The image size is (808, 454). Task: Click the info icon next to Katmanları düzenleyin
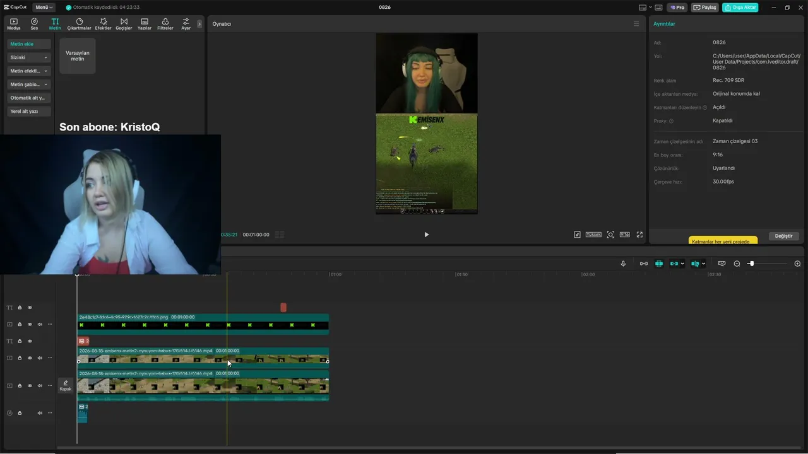point(704,108)
